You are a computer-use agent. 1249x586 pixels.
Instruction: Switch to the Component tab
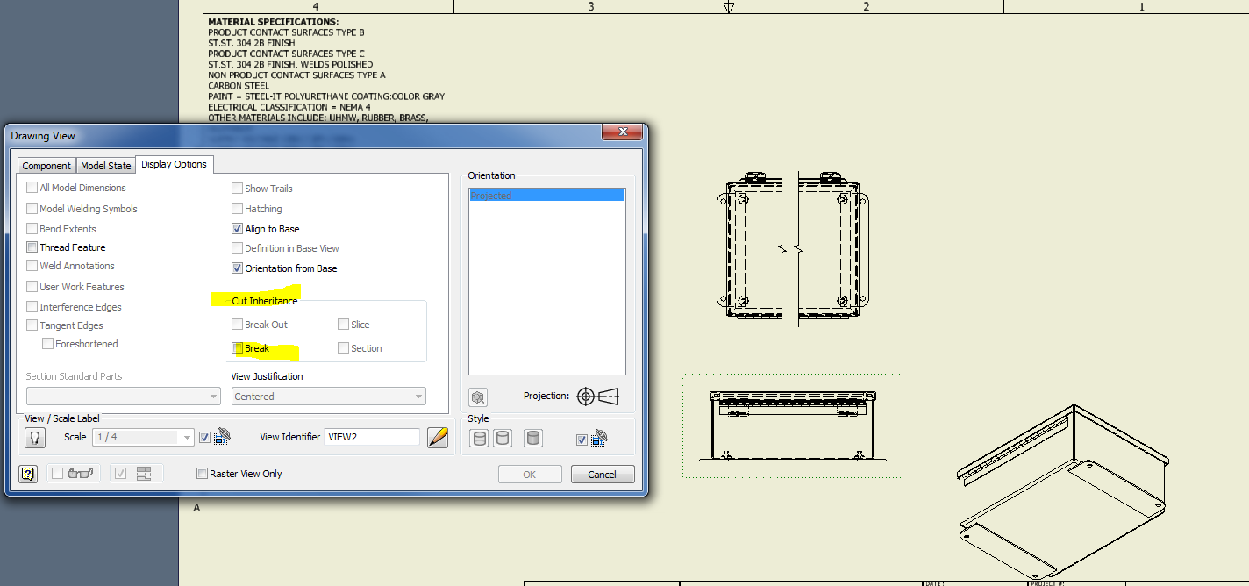point(46,165)
